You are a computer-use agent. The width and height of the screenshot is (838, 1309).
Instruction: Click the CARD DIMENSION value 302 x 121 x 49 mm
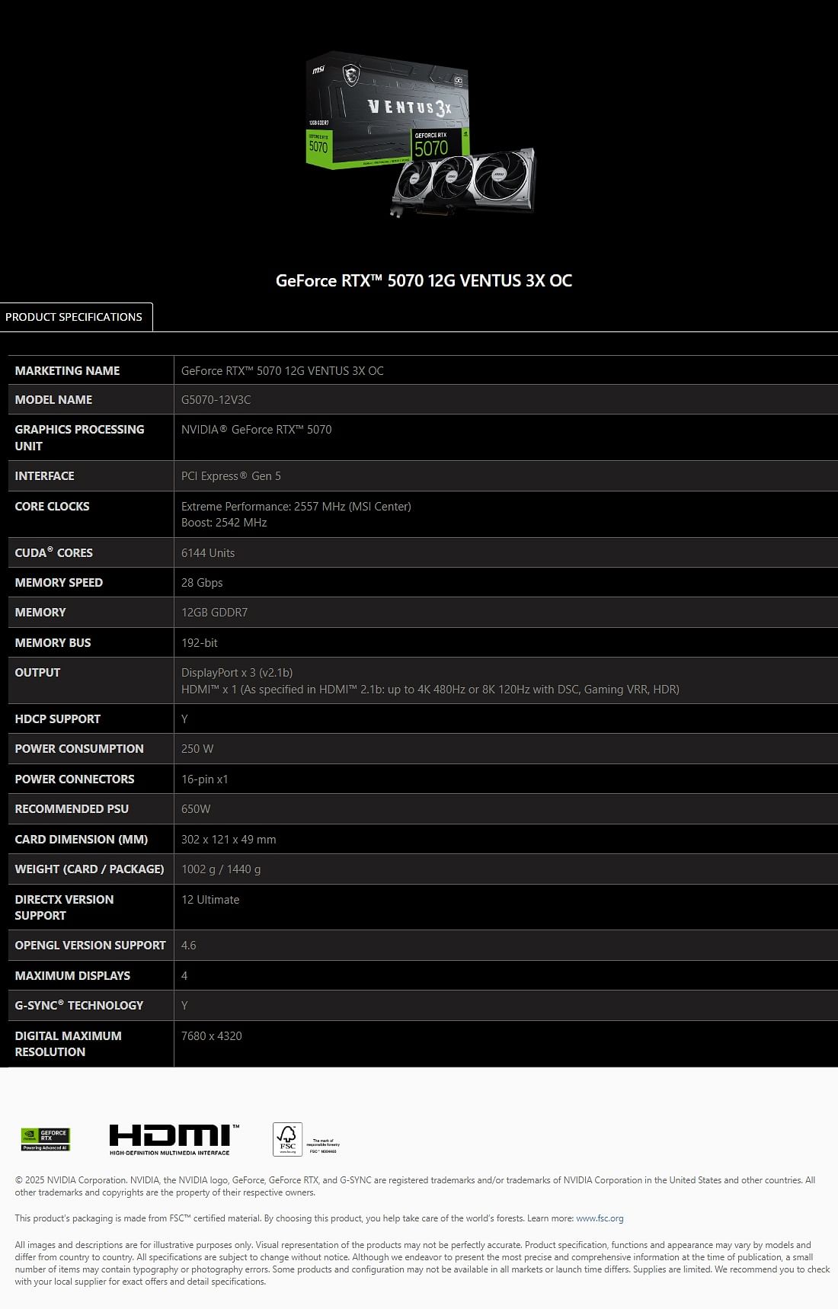(x=229, y=840)
